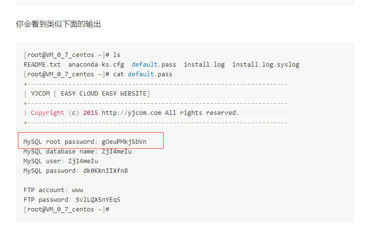Viewport: 369px width, 237px height.
Task: Click the 'cat default.pass' command line
Action: 142,74
